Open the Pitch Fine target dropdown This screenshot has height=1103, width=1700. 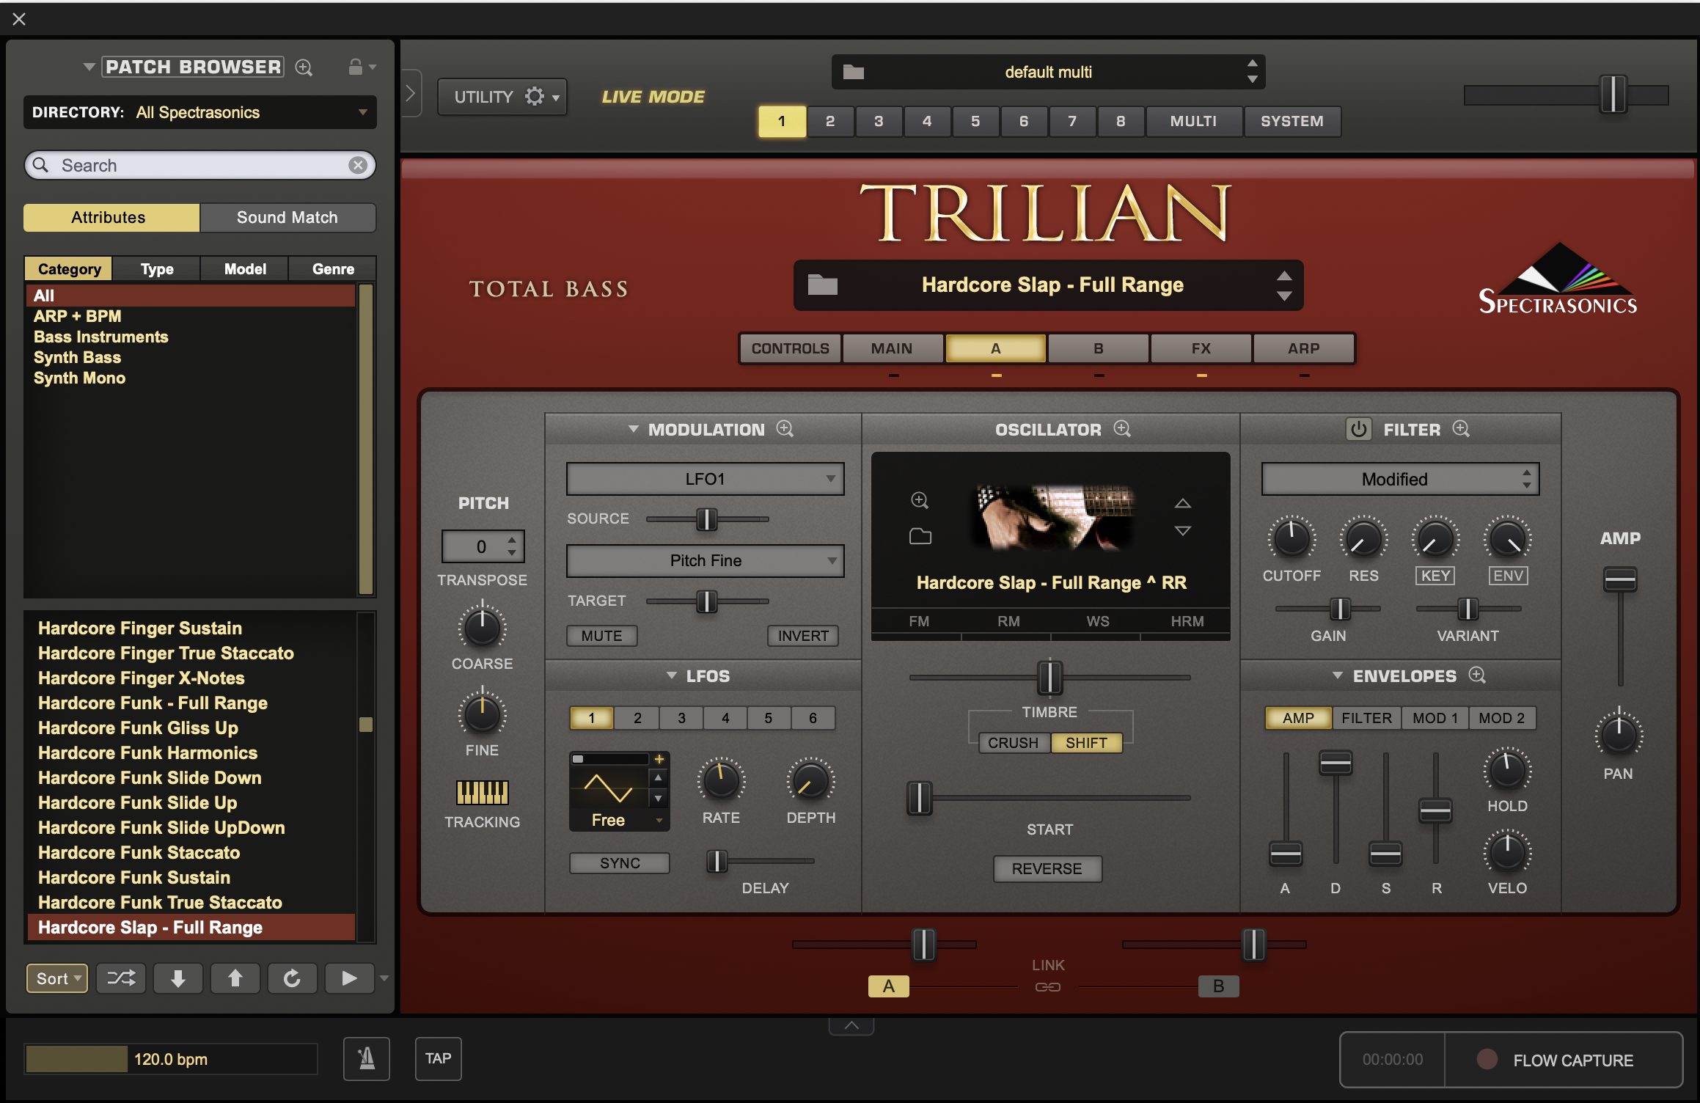tap(705, 560)
